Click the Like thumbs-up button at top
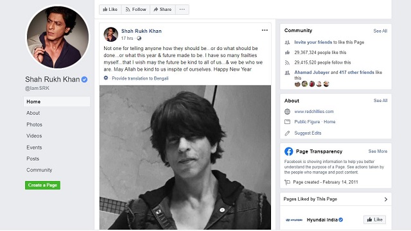This screenshot has height=231, width=411. click(x=110, y=10)
